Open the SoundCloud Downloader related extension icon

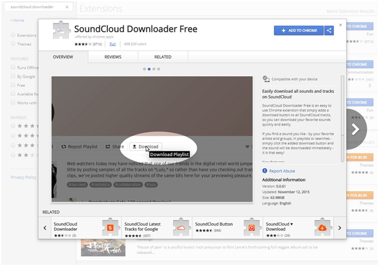coord(110,227)
